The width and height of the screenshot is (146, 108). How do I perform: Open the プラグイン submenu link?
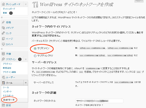[x=7, y=64]
